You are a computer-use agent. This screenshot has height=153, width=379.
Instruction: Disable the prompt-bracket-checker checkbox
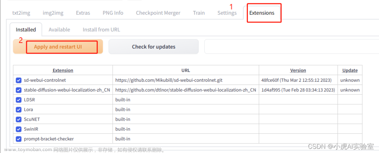click(19, 139)
